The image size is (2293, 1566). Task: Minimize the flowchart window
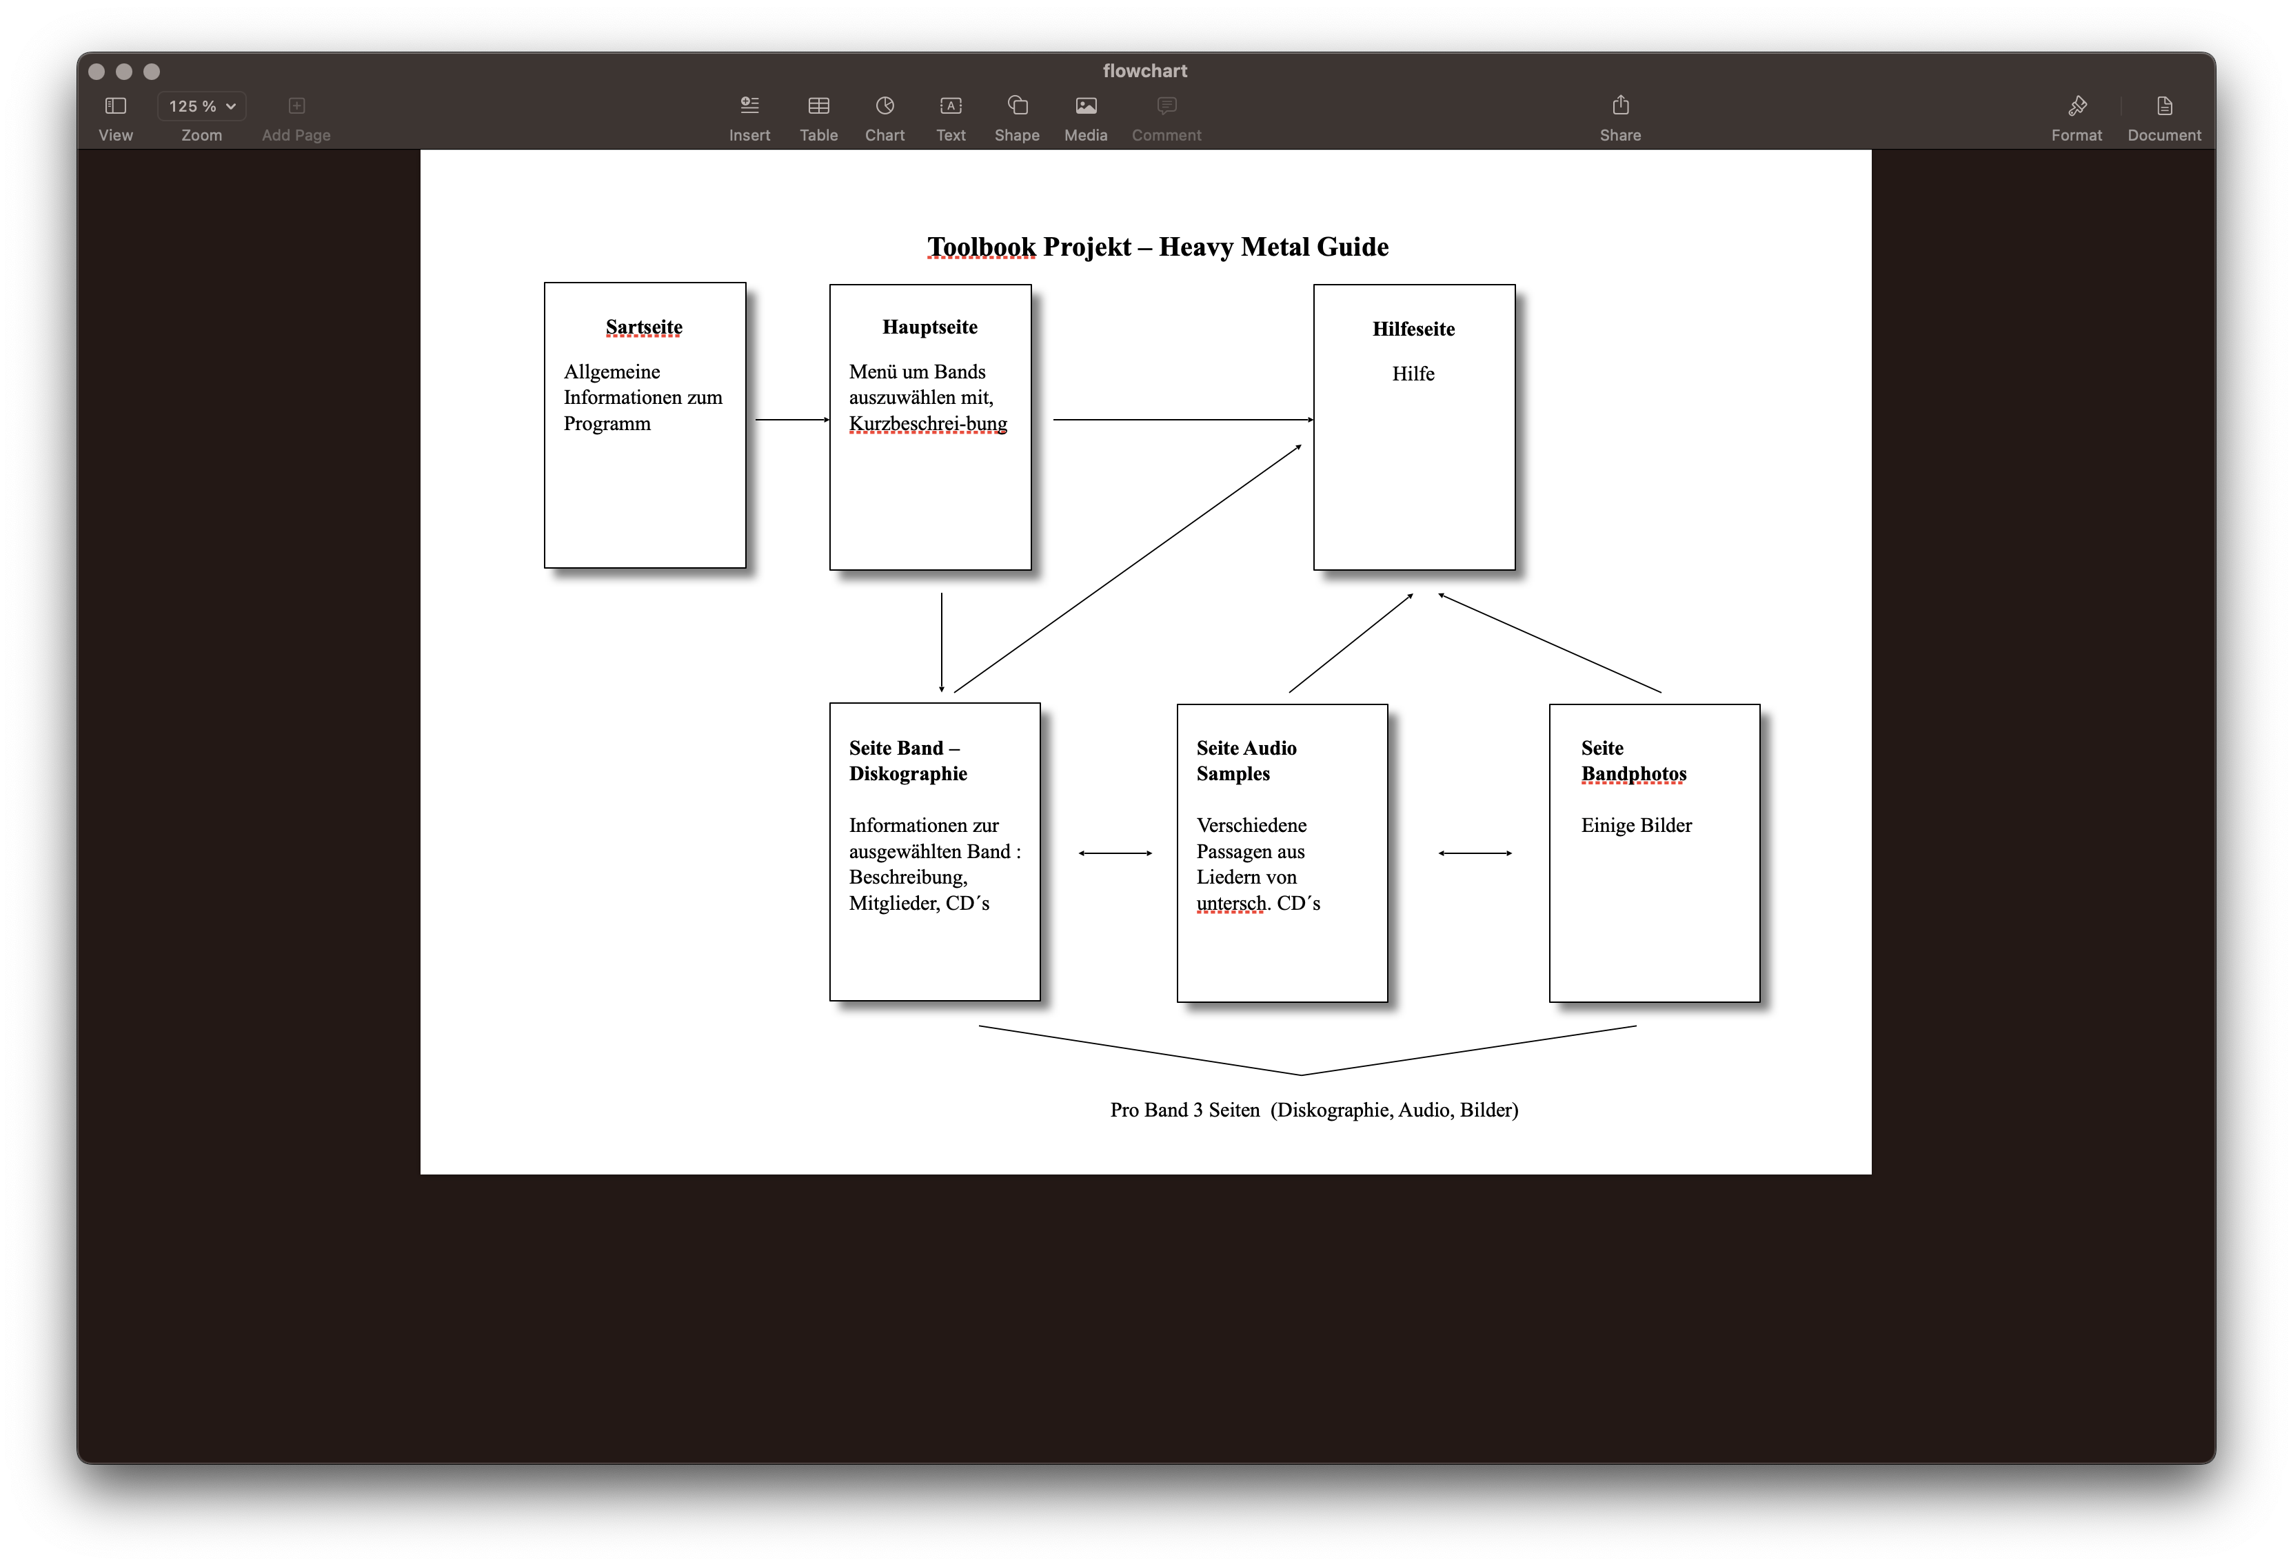tap(124, 71)
